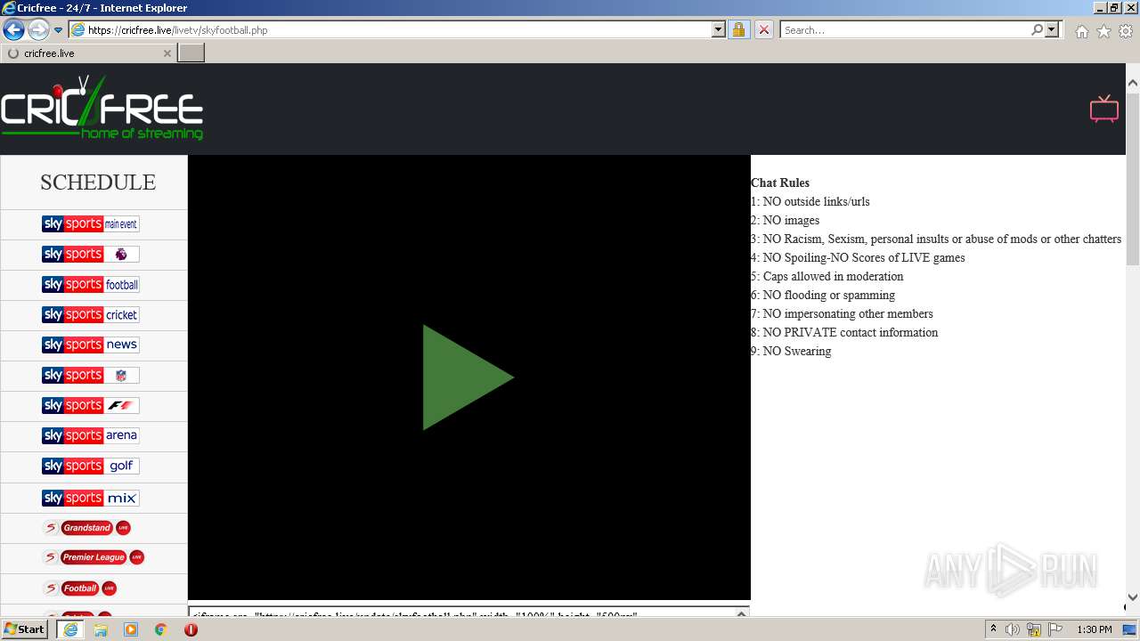Click the volume speaker tray icon
This screenshot has width=1140, height=641.
[1013, 629]
